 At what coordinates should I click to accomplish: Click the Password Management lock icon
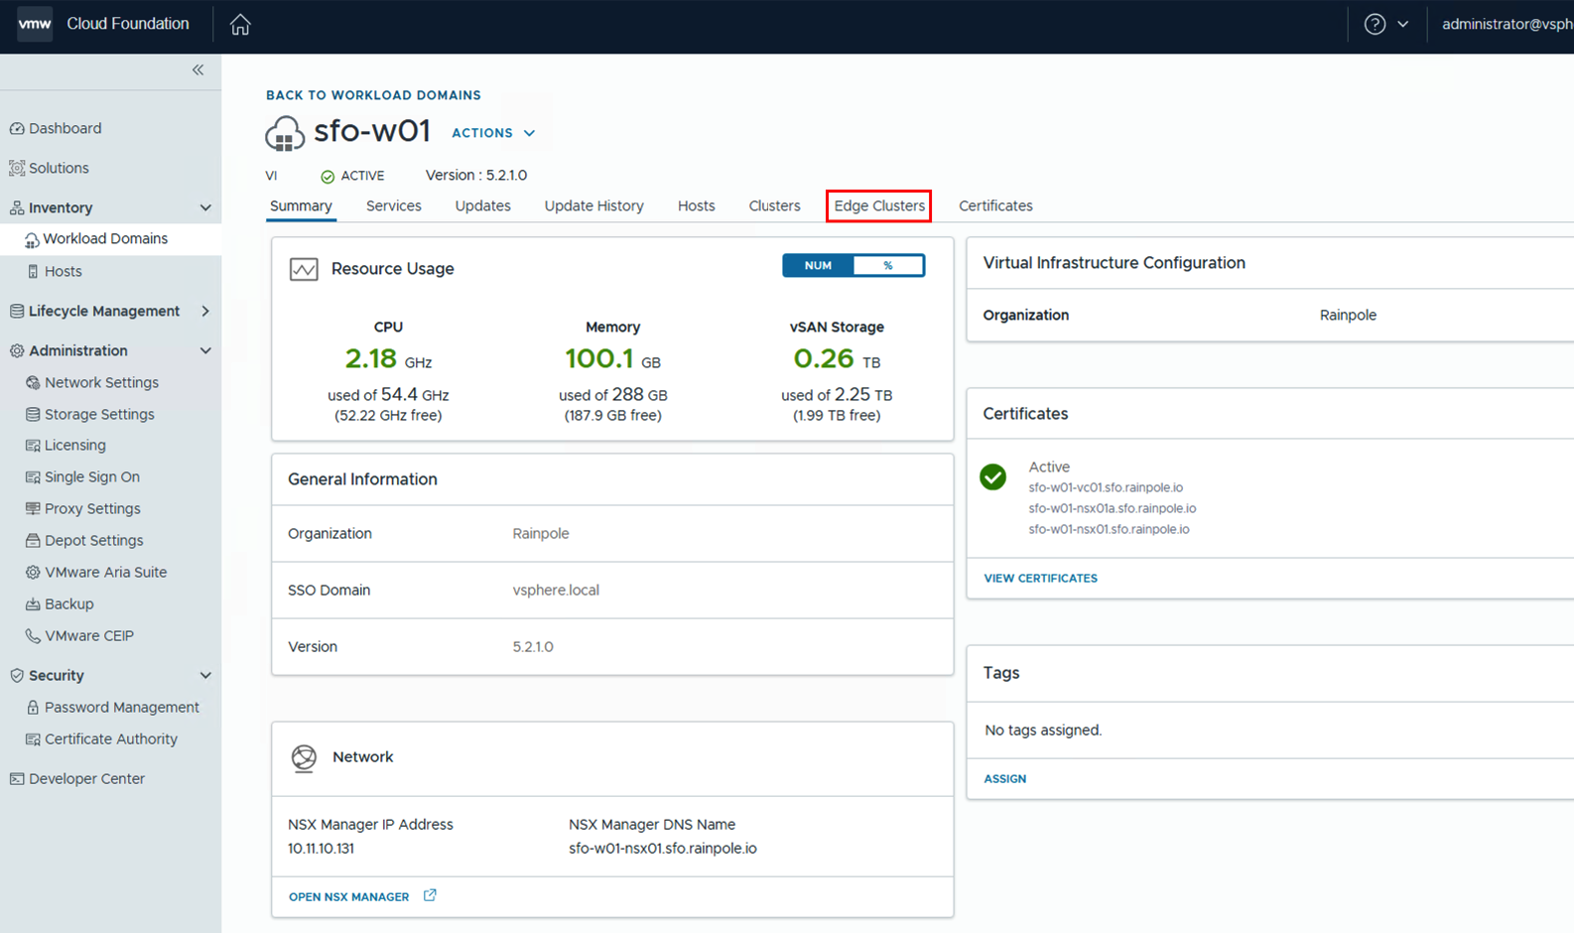tap(33, 708)
